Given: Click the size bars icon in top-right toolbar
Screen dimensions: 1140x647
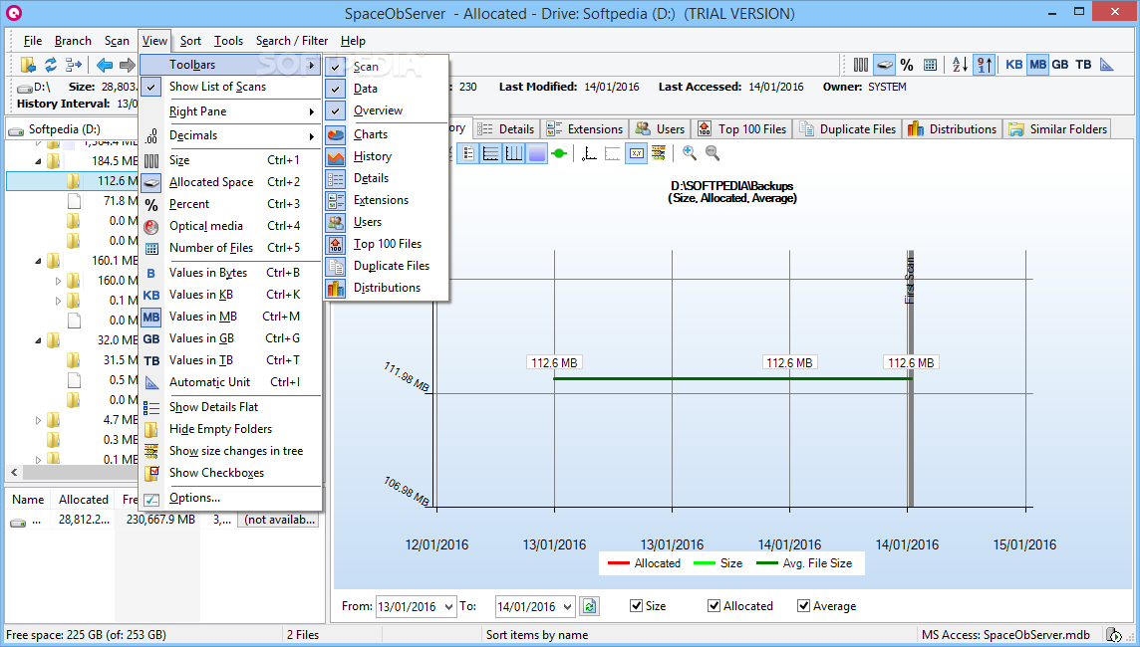Looking at the screenshot, I should (861, 65).
